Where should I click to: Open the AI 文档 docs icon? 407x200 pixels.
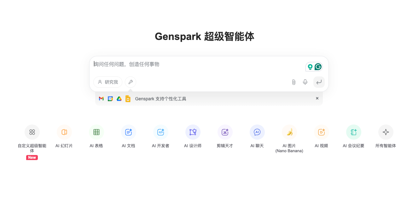[129, 132]
